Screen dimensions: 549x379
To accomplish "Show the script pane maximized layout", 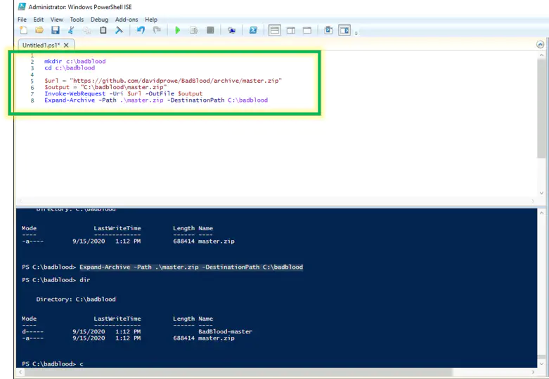I will tap(307, 30).
